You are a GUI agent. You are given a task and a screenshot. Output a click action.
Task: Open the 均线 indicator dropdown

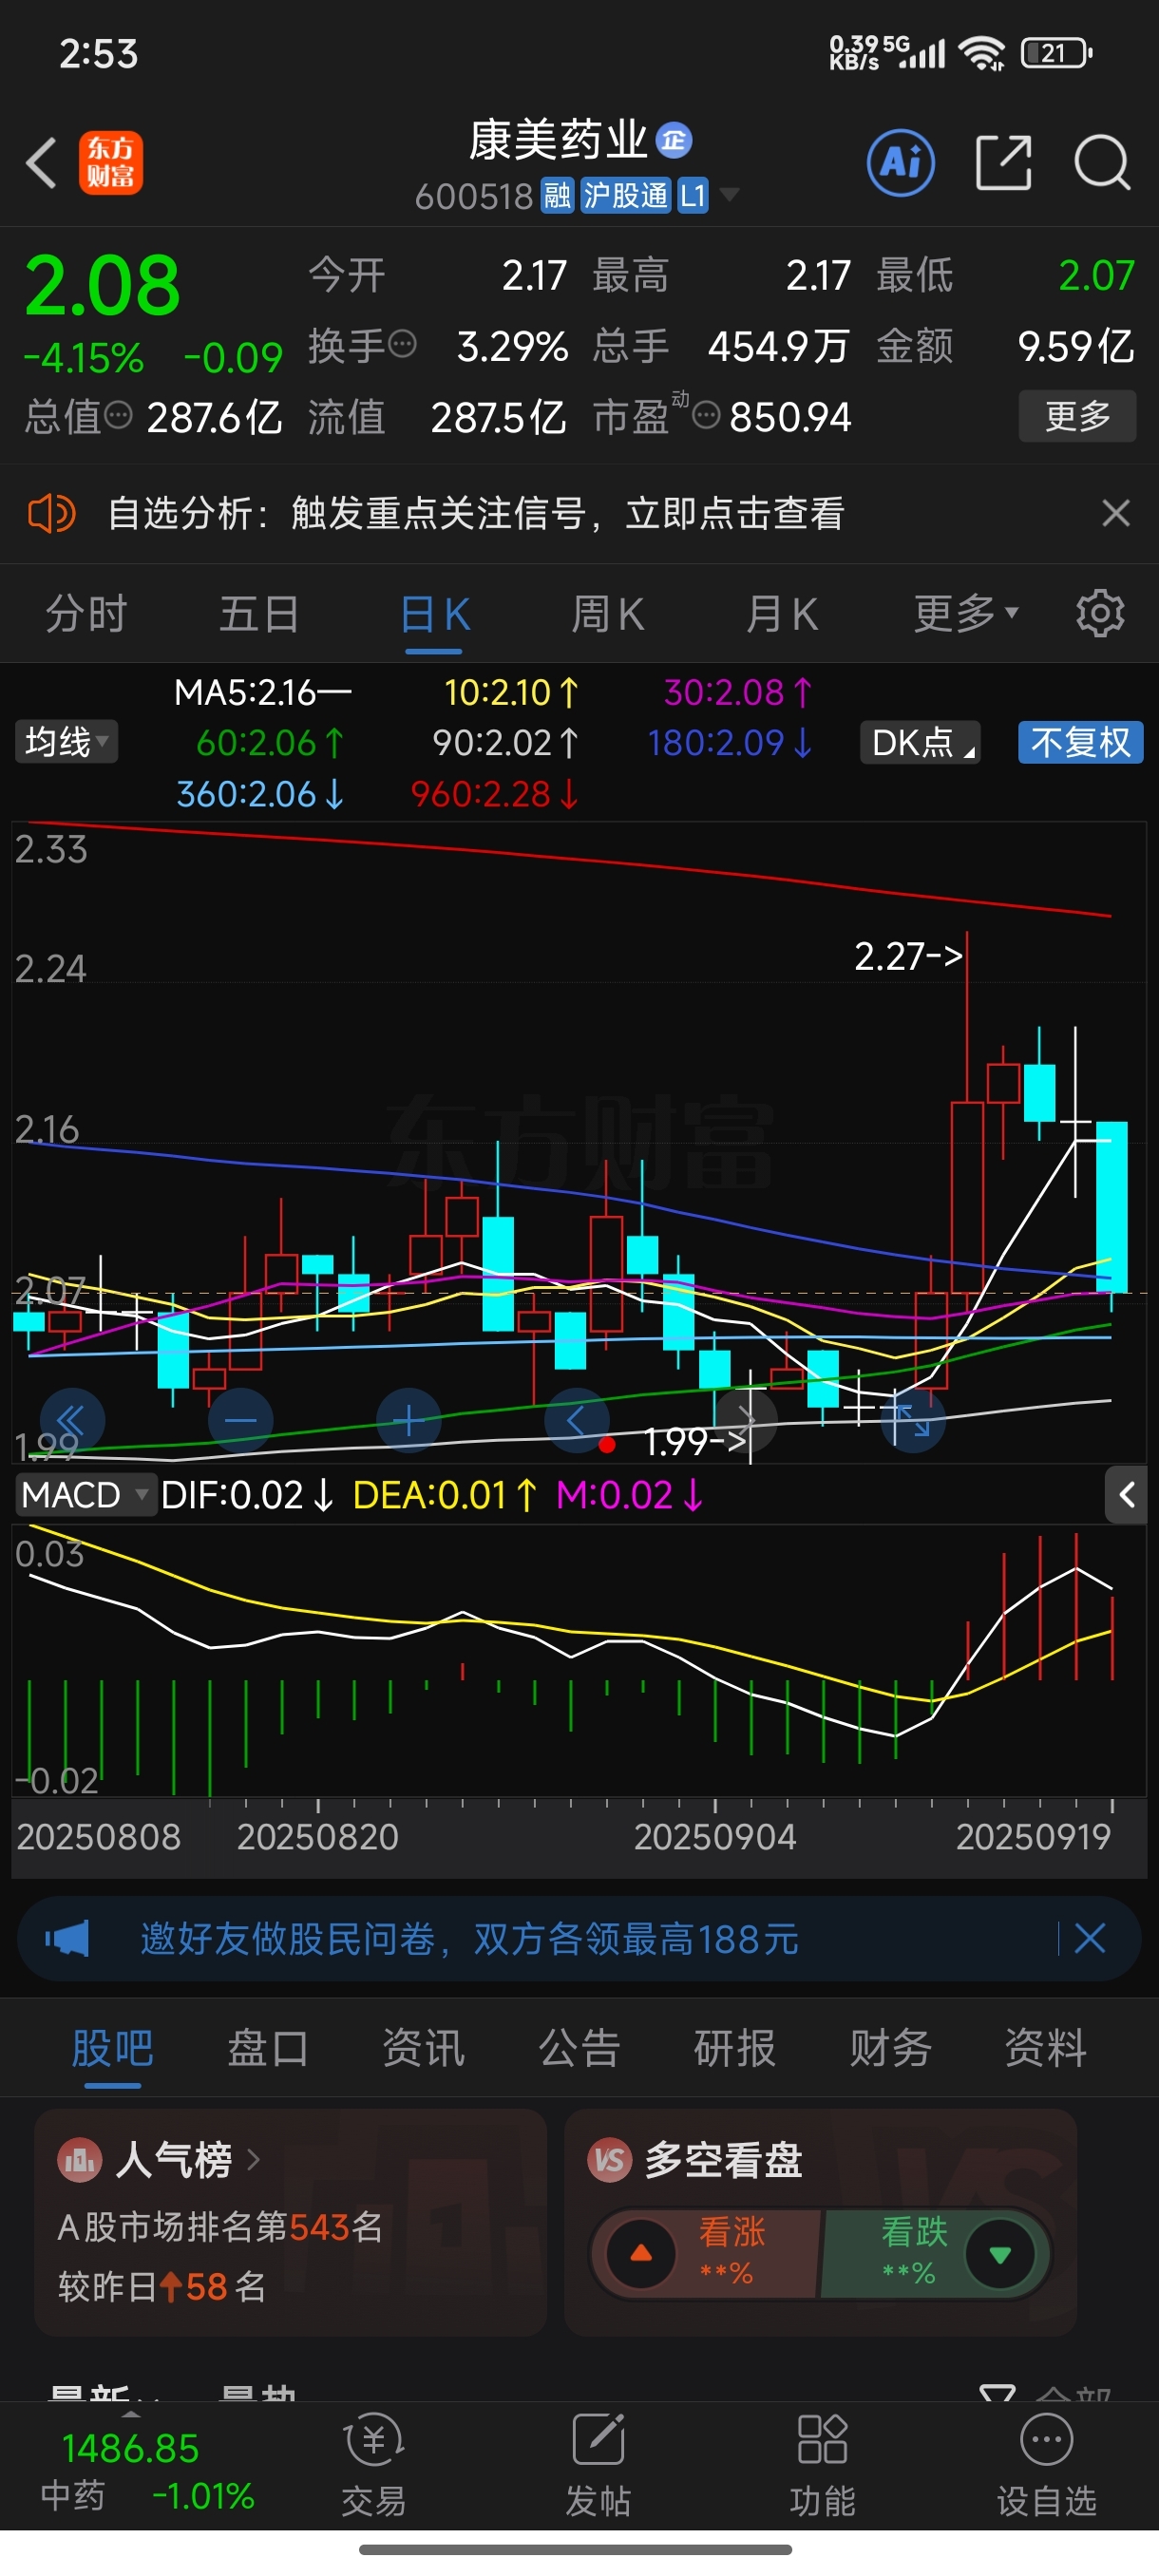(66, 742)
